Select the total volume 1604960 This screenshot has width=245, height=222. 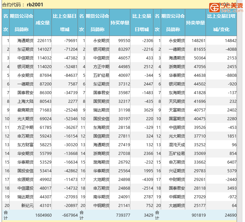[x=43, y=215]
